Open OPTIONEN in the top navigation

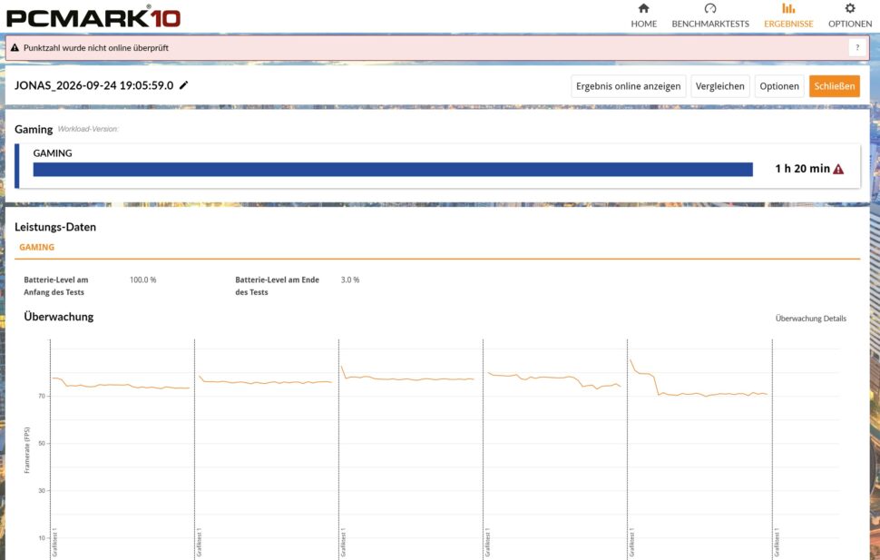850,24
